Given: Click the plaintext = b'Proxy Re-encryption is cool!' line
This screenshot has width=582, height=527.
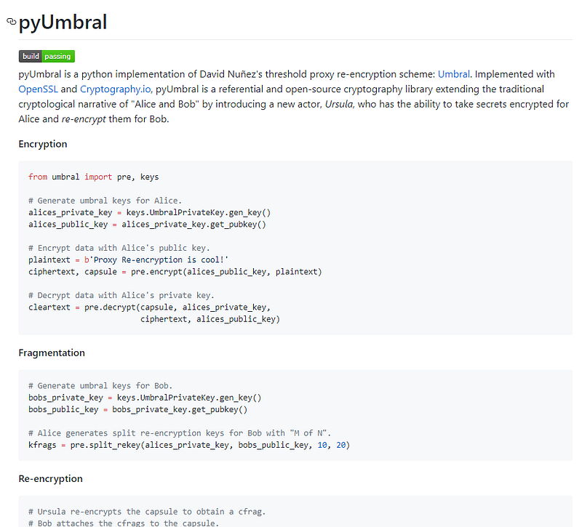Looking at the screenshot, I should [129, 260].
